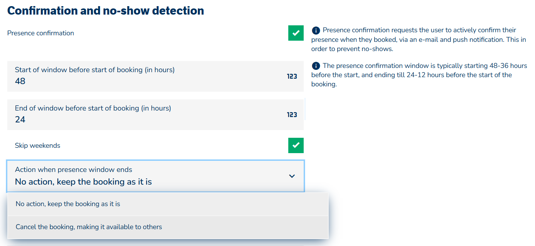Click the selected value shown in Action field
The image size is (535, 246).
[x=83, y=182]
